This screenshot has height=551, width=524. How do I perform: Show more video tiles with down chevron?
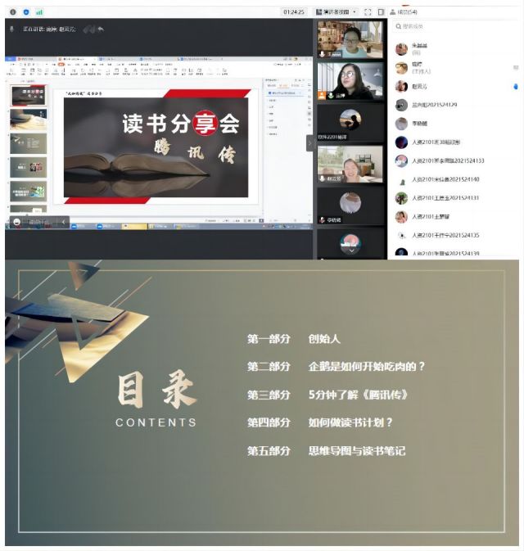pyautogui.click(x=351, y=251)
